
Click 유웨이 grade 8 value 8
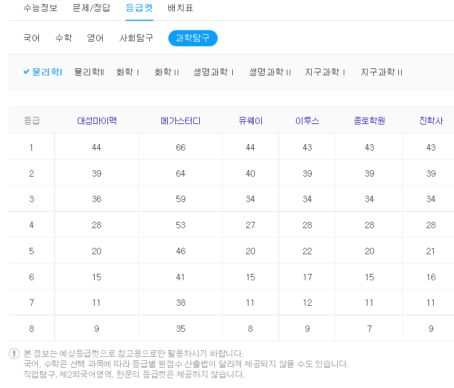pyautogui.click(x=250, y=328)
